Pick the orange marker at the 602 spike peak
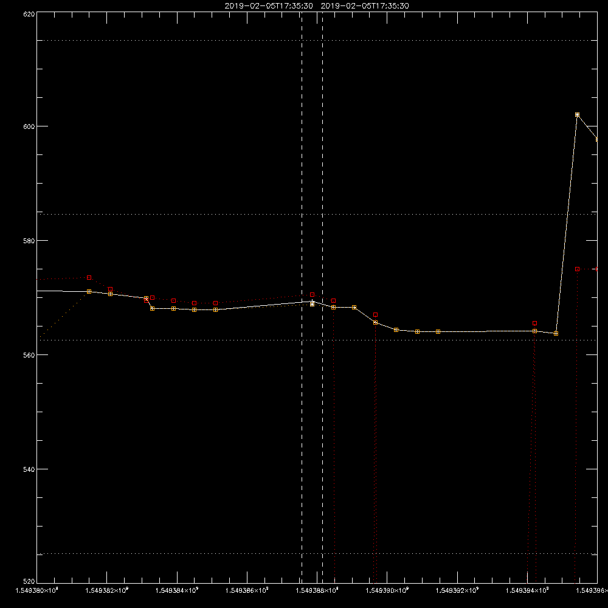Image resolution: width=608 pixels, height=608 pixels. tap(577, 115)
